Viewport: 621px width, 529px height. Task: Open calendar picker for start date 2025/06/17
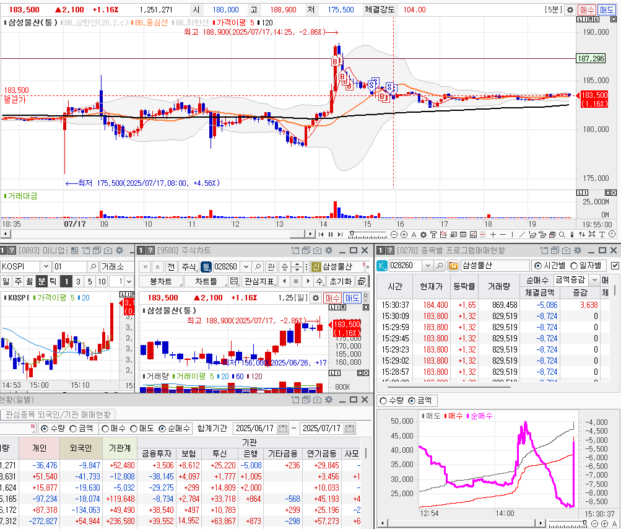click(x=283, y=429)
